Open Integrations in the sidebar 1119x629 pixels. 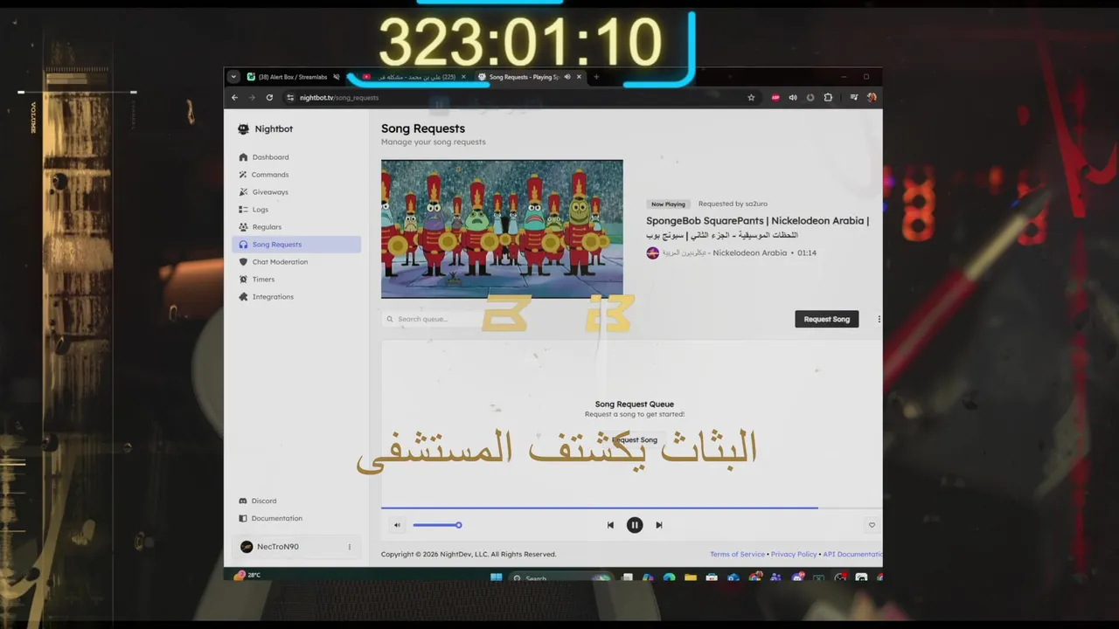click(x=295, y=297)
